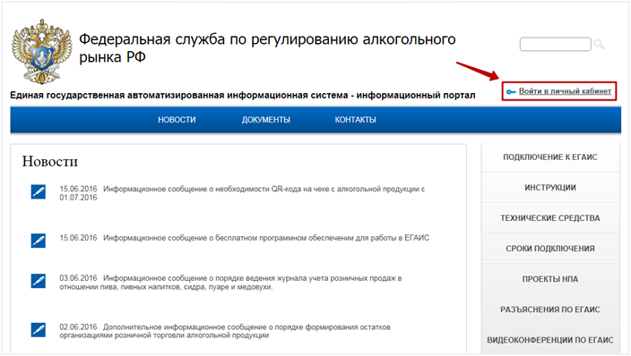Image resolution: width=631 pixels, height=356 pixels.
Task: Open ПРОЕКТЫ НПА sidebar button
Action: click(x=550, y=279)
